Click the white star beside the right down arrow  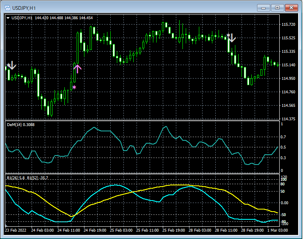[x=228, y=36]
